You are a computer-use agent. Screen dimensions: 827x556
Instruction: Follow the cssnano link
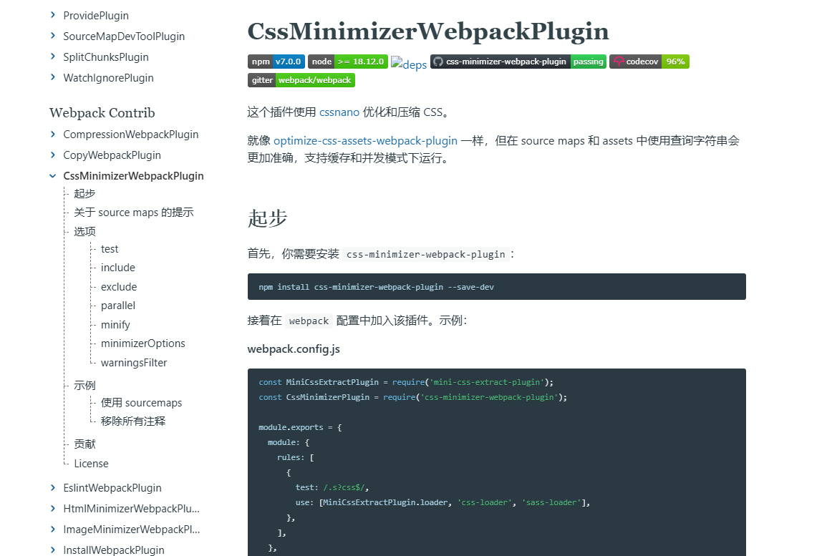339,112
